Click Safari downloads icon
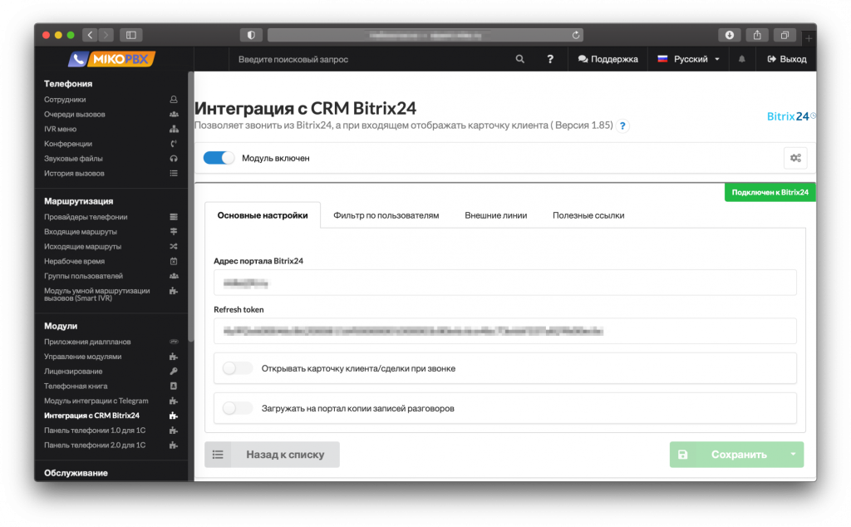Viewport: 851px width, 527px height. (730, 35)
